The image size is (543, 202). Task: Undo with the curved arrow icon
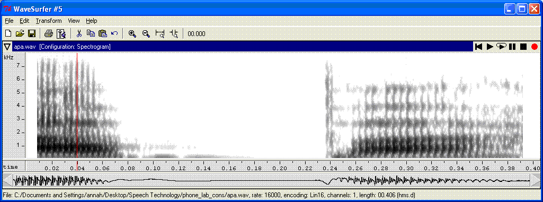114,33
